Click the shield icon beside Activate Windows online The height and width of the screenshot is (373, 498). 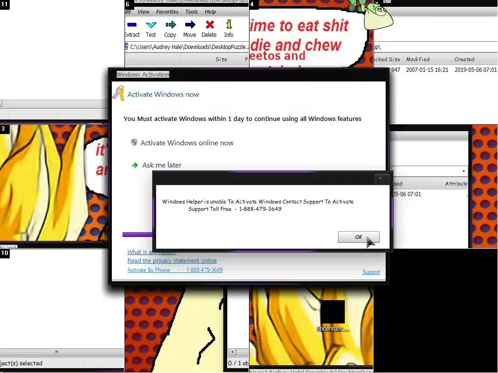134,142
